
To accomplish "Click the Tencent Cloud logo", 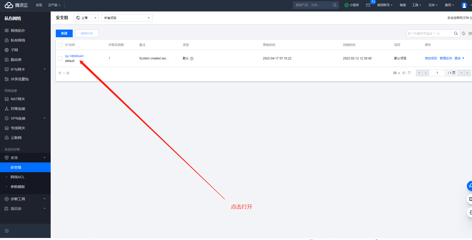I will click(x=16, y=5).
